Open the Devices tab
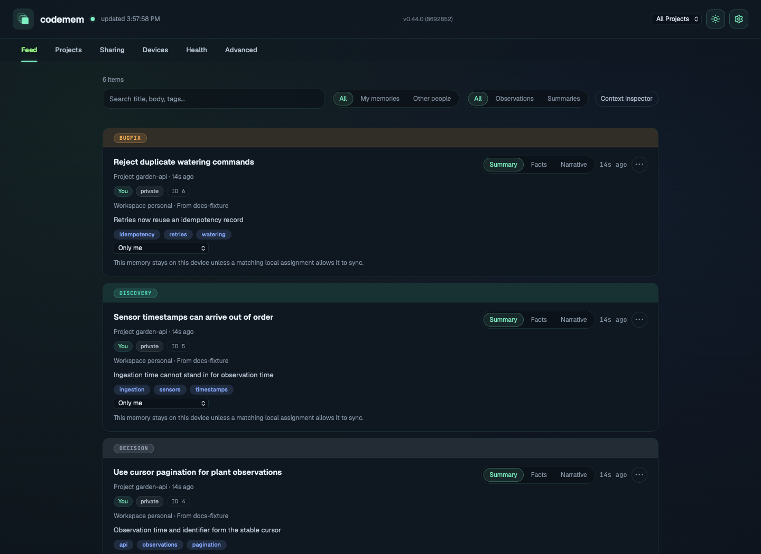Screen dimensions: 761x554 point(155,50)
